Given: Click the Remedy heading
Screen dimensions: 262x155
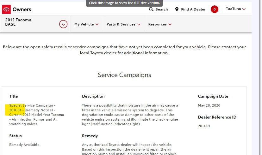Looking at the screenshot, I should pyautogui.click(x=90, y=136).
